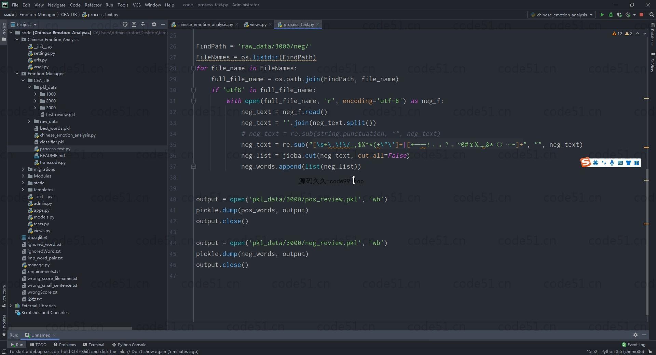Viewport: 656px width, 355px height.
Task: Toggle Sogou English/Chinese mode
Action: 596,163
